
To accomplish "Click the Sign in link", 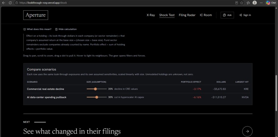I will tap(245, 15).
